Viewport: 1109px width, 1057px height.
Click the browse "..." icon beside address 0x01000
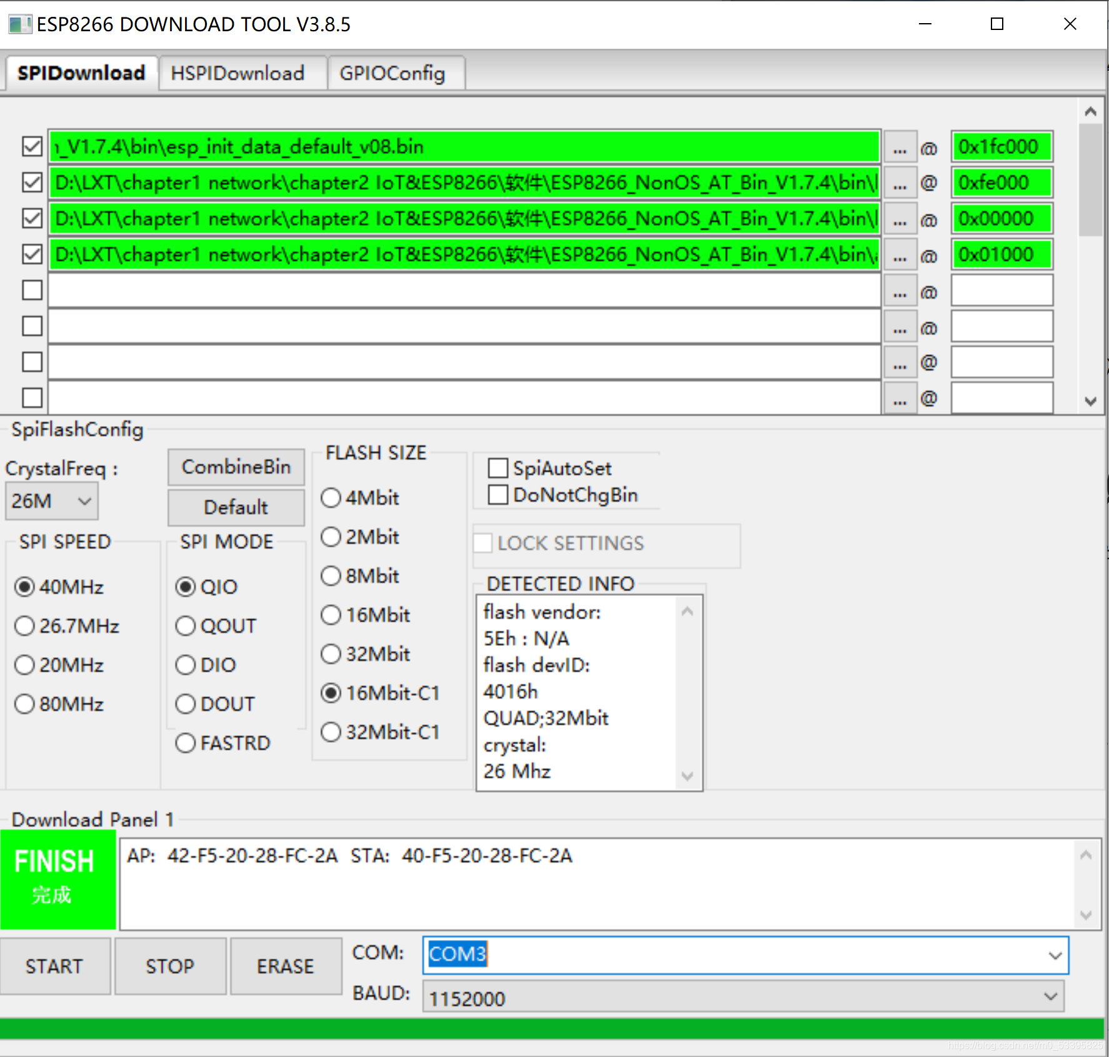pyautogui.click(x=900, y=254)
